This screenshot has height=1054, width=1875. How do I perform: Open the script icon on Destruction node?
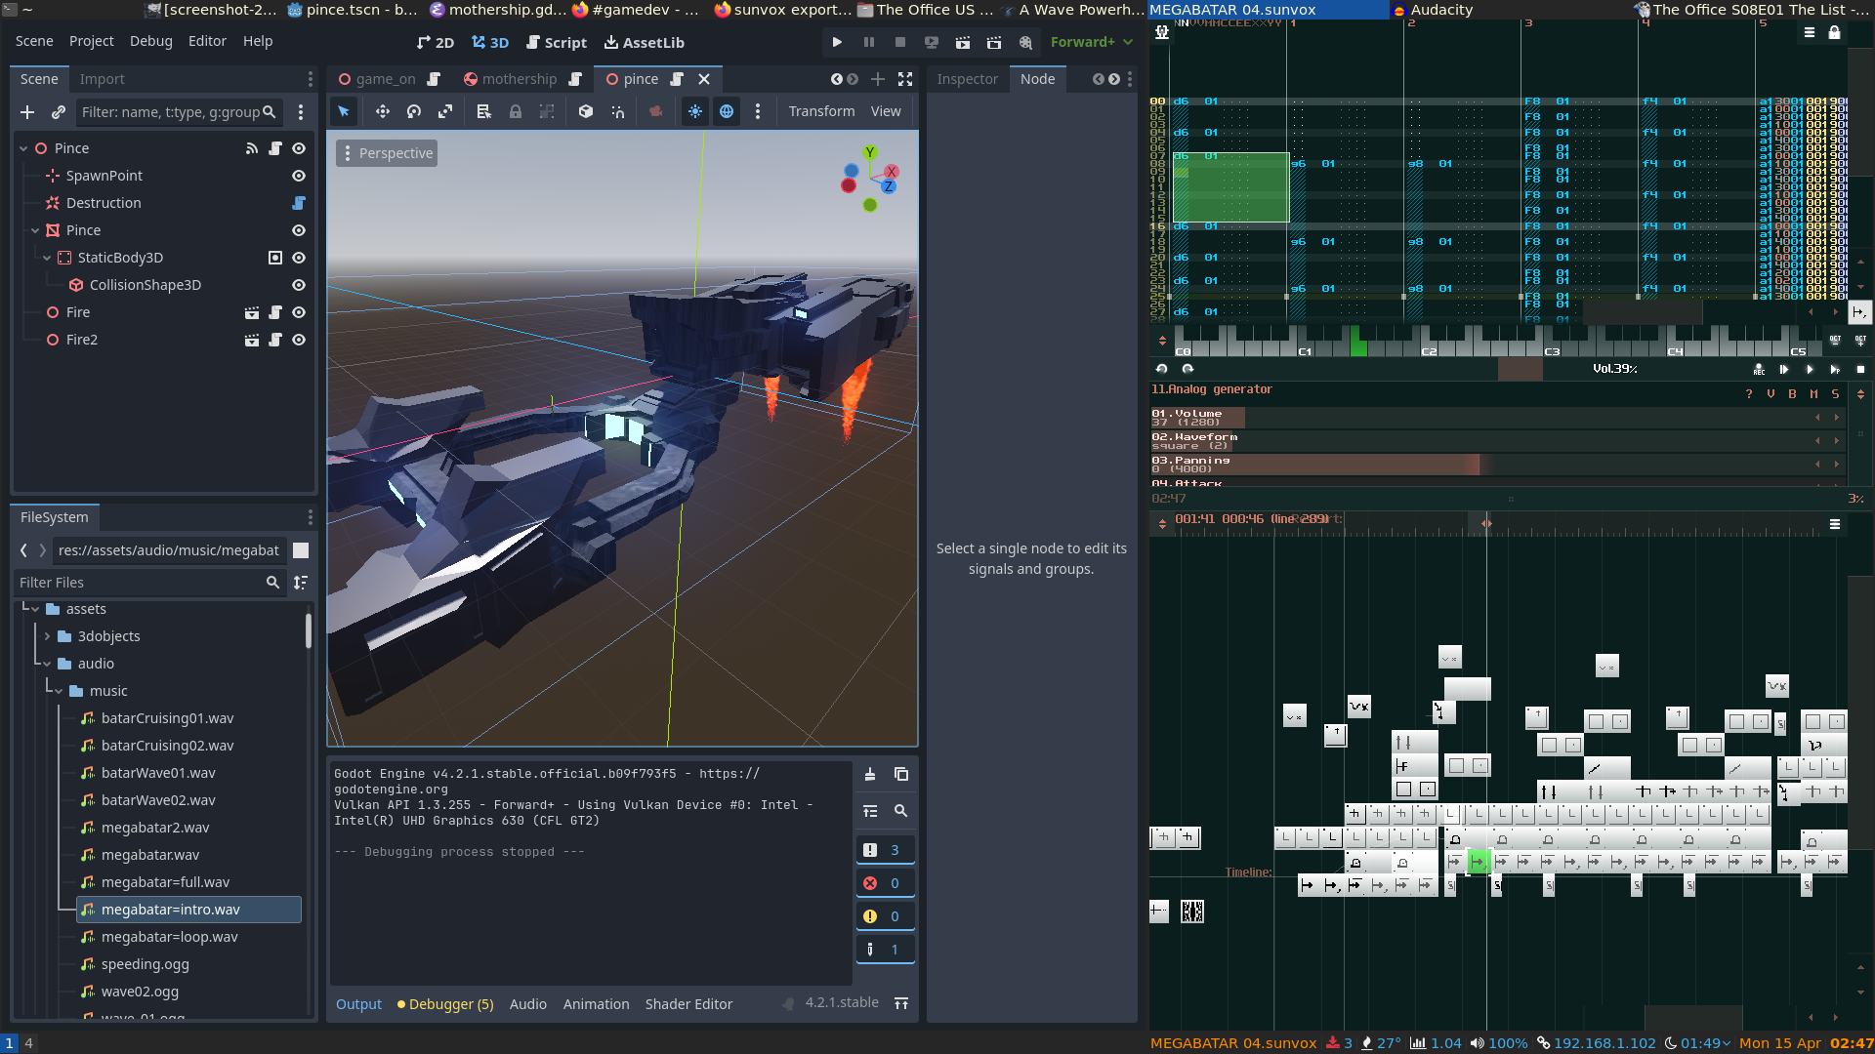299,203
